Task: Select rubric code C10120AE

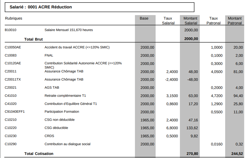Action: click(x=13, y=63)
